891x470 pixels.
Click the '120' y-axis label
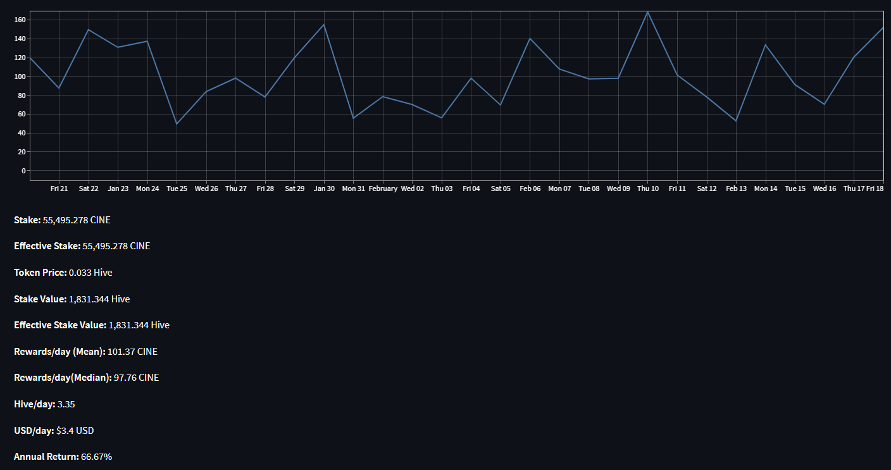coord(20,58)
